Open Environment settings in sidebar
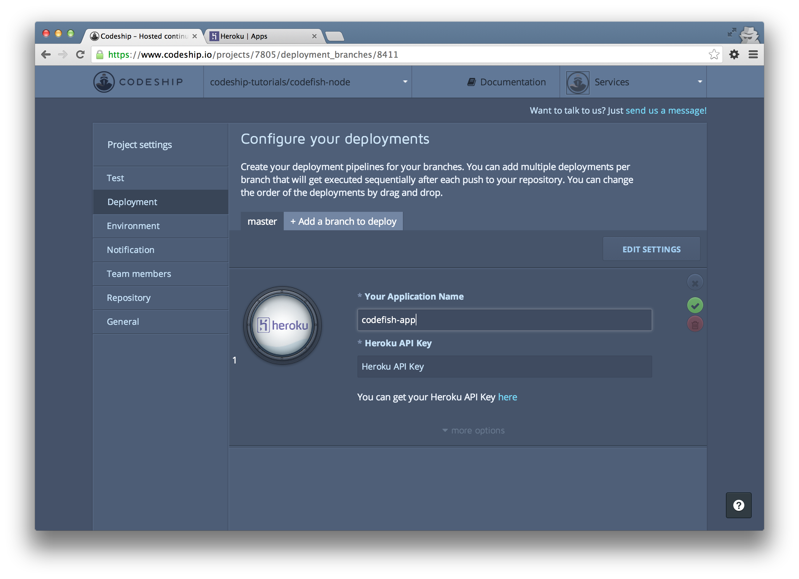This screenshot has width=799, height=579. (x=133, y=226)
